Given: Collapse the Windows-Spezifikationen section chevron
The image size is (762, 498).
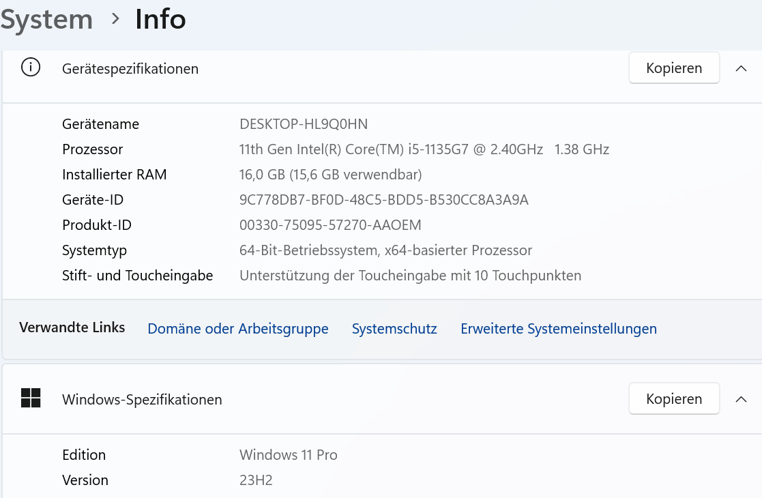Looking at the screenshot, I should click(x=741, y=399).
